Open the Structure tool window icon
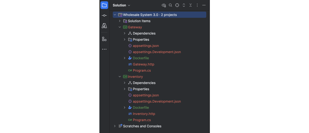 104,39
